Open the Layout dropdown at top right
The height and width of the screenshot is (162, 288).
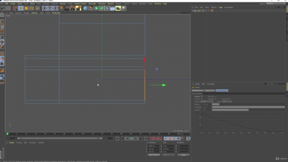tap(276, 4)
